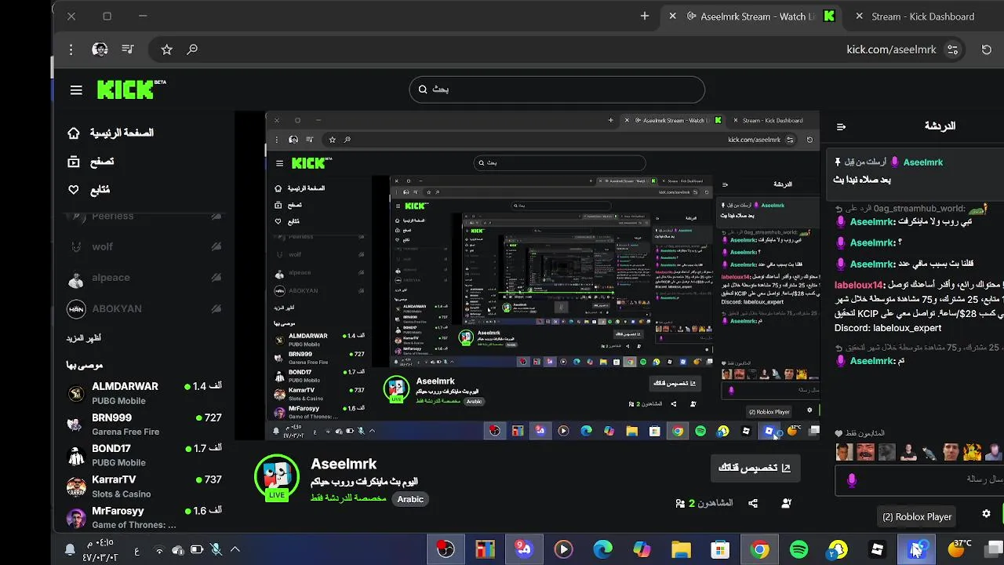Open chat settings gear icon
This screenshot has width=1004, height=565.
(x=986, y=514)
